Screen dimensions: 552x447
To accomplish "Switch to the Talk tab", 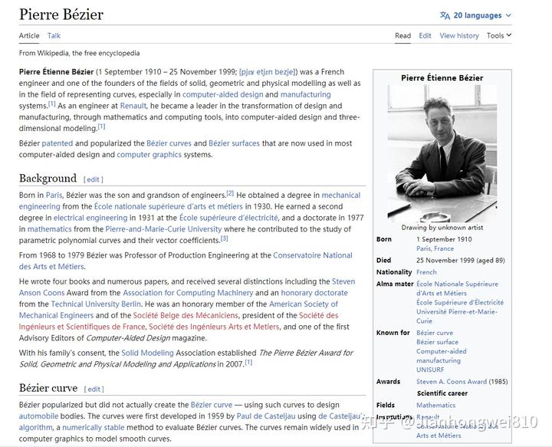I will pyautogui.click(x=54, y=35).
